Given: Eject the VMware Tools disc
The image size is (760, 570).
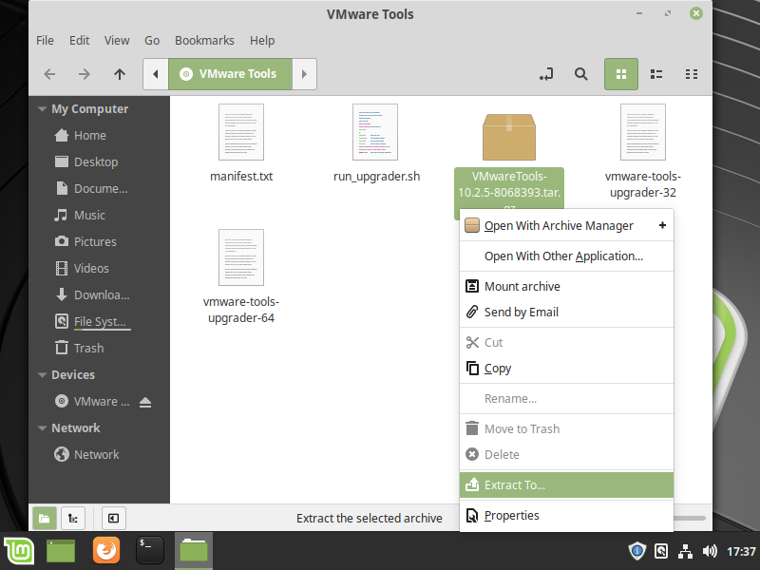Looking at the screenshot, I should coord(145,402).
